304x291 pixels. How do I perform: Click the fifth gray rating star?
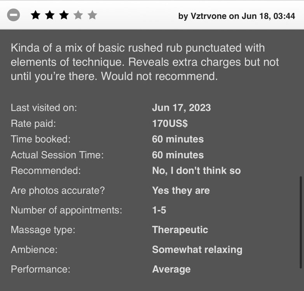point(92,16)
